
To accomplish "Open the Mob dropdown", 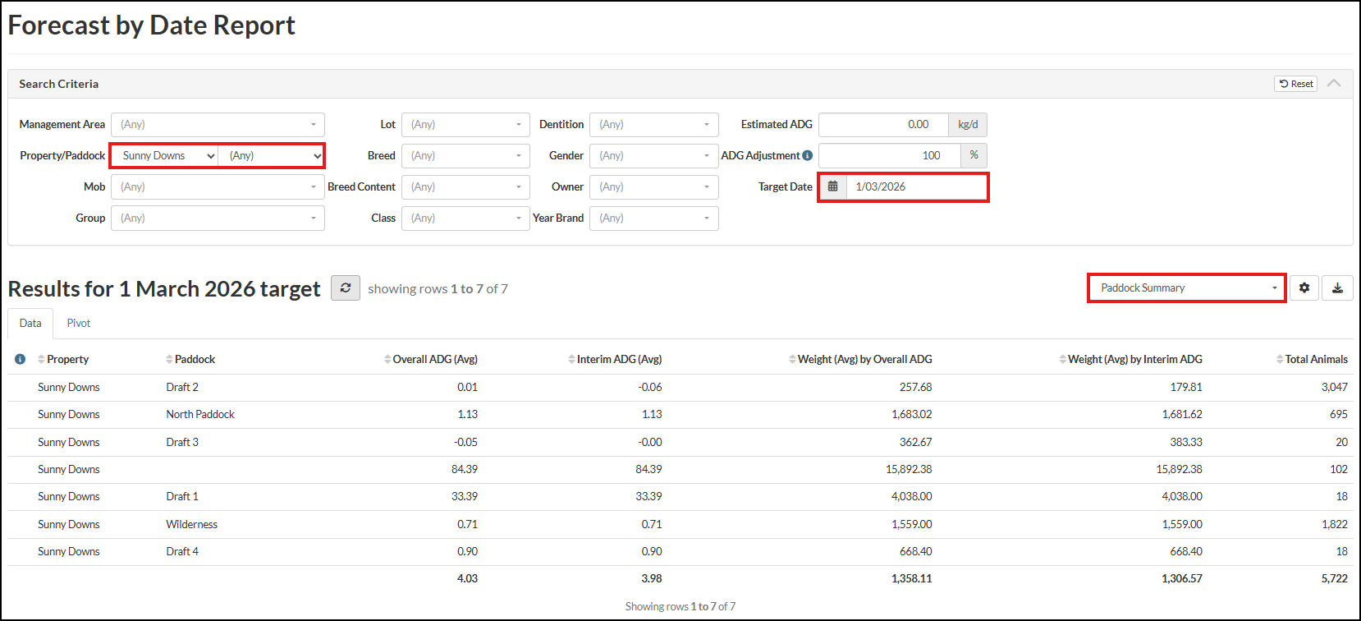I will pyautogui.click(x=218, y=187).
